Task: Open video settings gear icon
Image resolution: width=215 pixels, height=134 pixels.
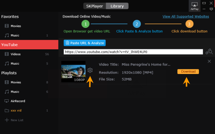Action: pyautogui.click(x=90, y=70)
